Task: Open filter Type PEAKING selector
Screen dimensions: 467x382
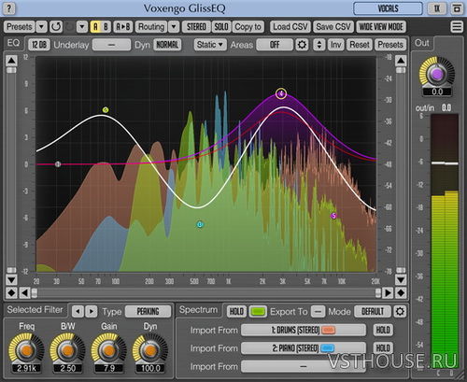Action: 148,311
